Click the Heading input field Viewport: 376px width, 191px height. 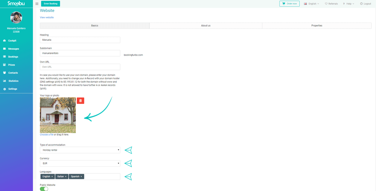coord(80,40)
